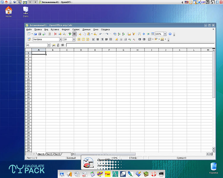Toggle AutoSpellcheck

[74, 34]
